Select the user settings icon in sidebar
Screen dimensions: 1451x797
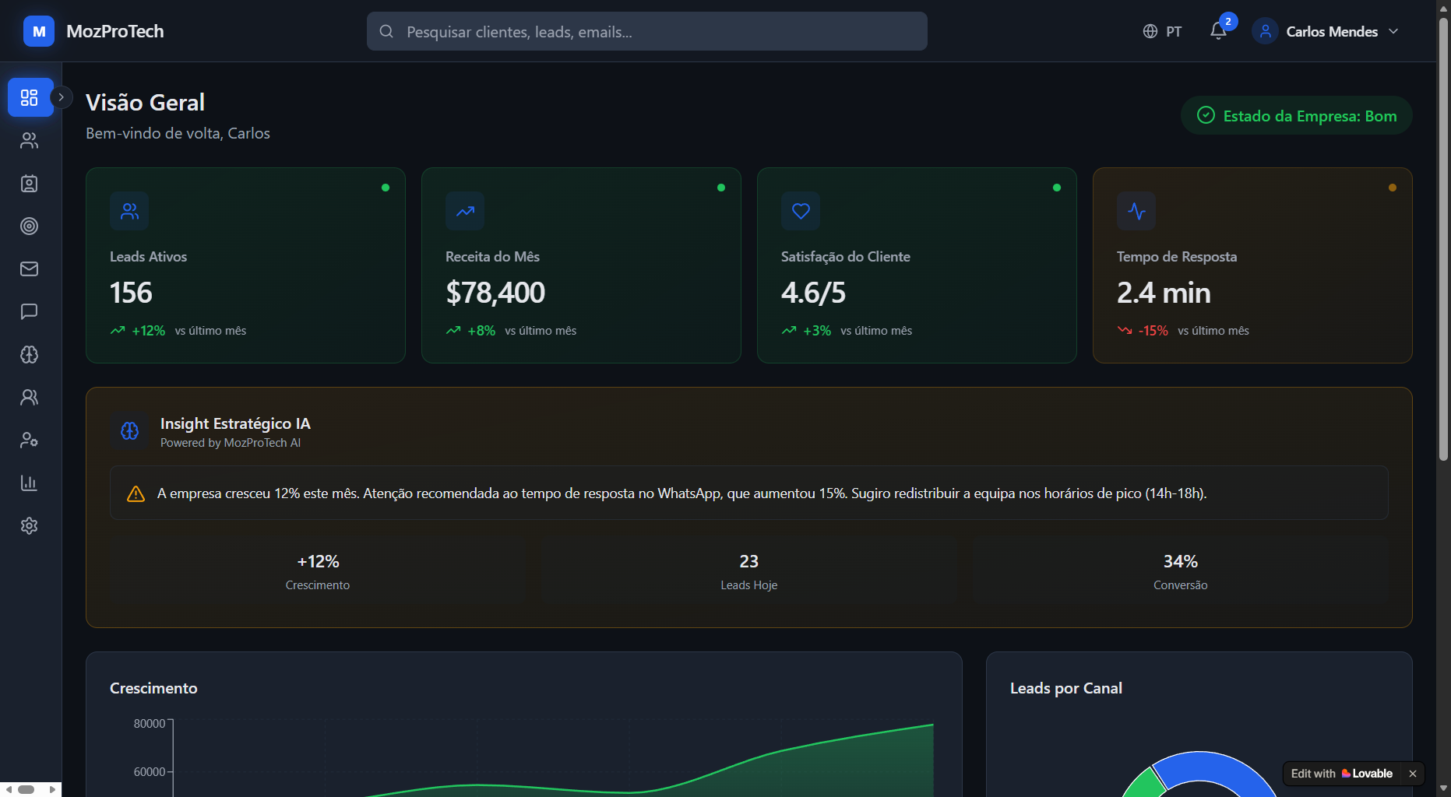coord(29,440)
